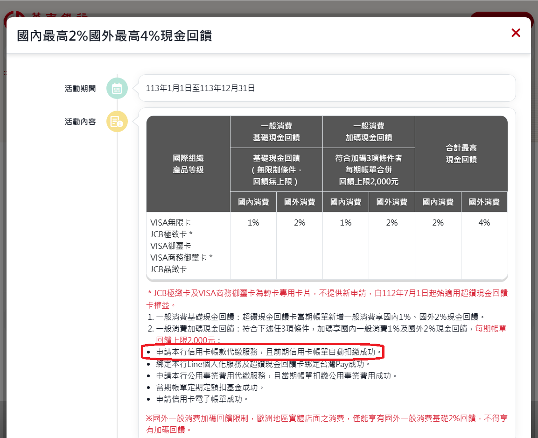
Task: Click the 一般消費基礎現金回饋 column header
Action: (x=276, y=132)
